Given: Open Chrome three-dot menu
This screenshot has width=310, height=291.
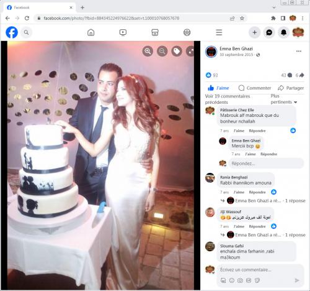Looking at the screenshot, I should pyautogui.click(x=303, y=18).
